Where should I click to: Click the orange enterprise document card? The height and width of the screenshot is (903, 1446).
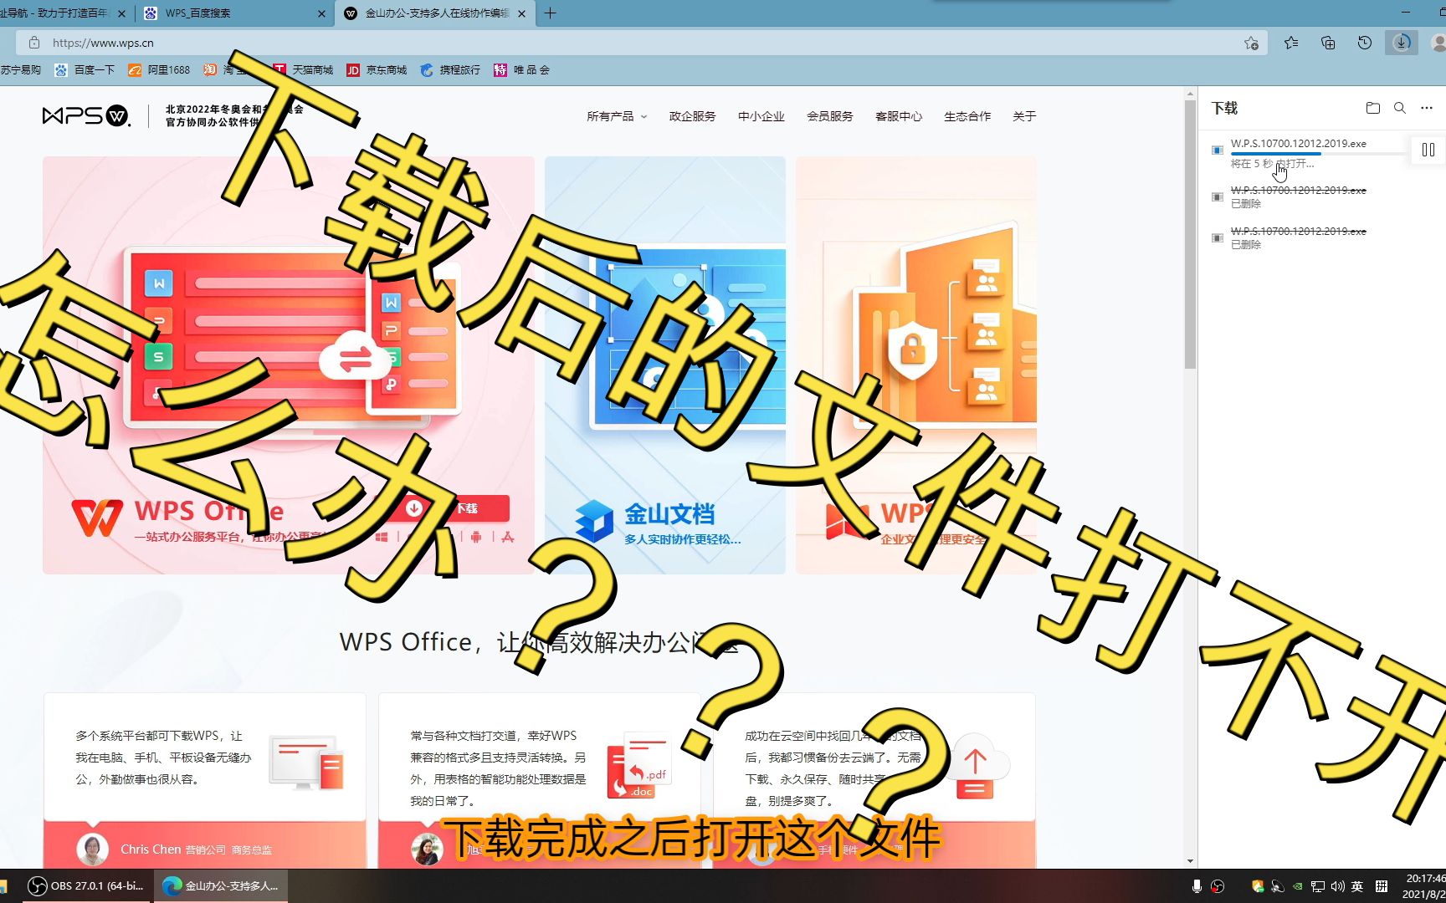coord(916,365)
